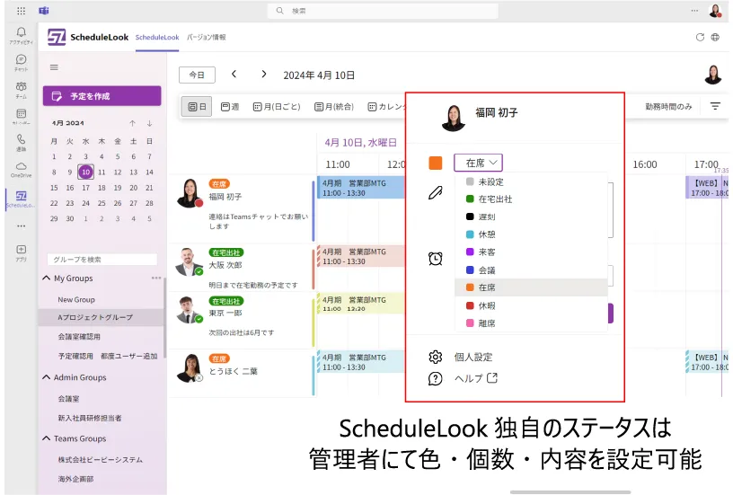The width and height of the screenshot is (733, 495).
Task: Go to the next day arrow
Action: pos(264,75)
